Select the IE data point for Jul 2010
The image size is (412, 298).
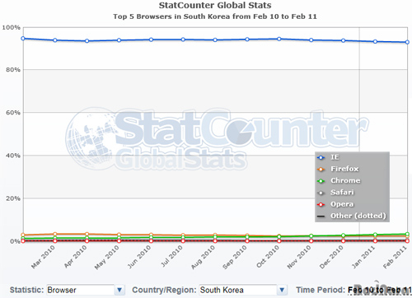coord(183,40)
